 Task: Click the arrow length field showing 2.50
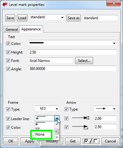tap(105, 127)
